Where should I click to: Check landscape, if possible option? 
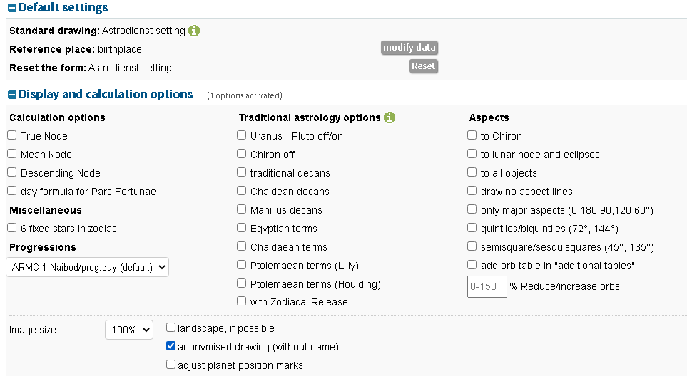click(171, 328)
